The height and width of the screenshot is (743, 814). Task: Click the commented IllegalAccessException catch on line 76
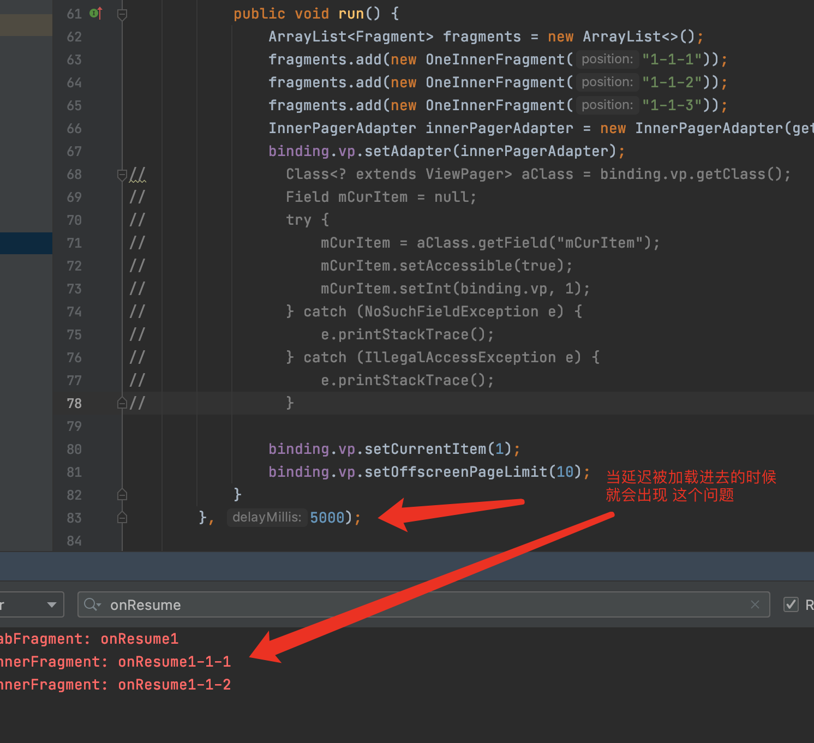443,357
